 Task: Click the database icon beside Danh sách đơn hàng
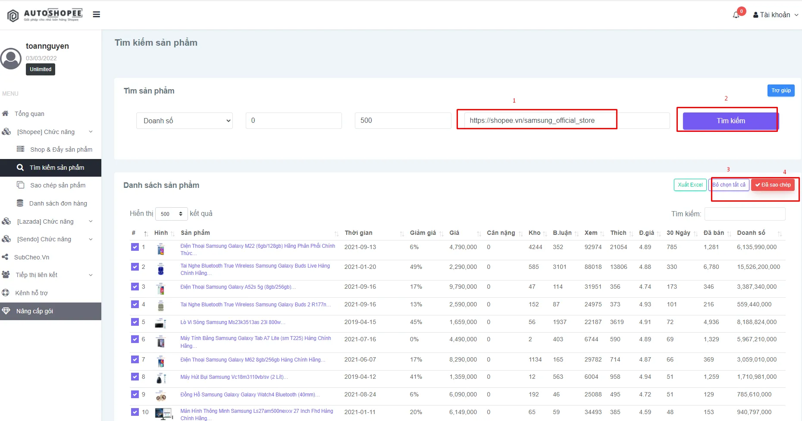click(20, 203)
